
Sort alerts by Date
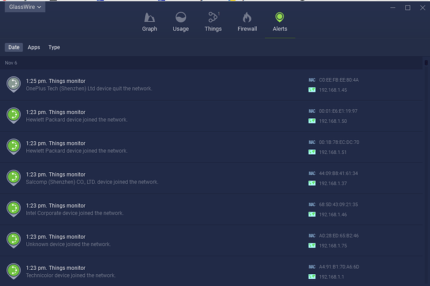pyautogui.click(x=14, y=47)
